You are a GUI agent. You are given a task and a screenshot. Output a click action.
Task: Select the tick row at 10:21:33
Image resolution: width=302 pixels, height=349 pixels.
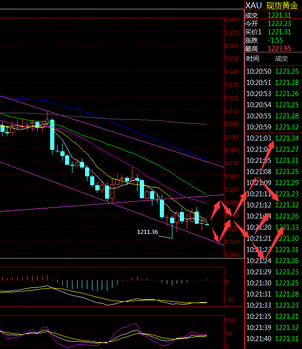[x=272, y=305]
